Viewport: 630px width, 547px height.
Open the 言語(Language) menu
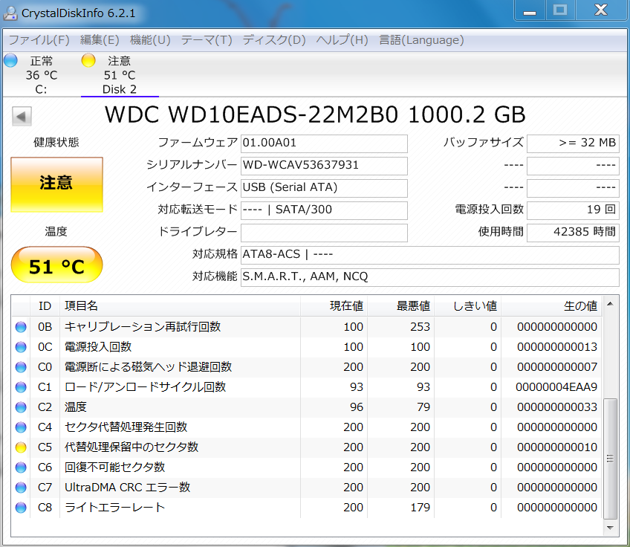(421, 40)
